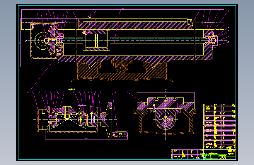Select the round screw nut in the orange base center
Image resolution: width=254 pixels, height=165 pixels.
pyautogui.click(x=122, y=67)
